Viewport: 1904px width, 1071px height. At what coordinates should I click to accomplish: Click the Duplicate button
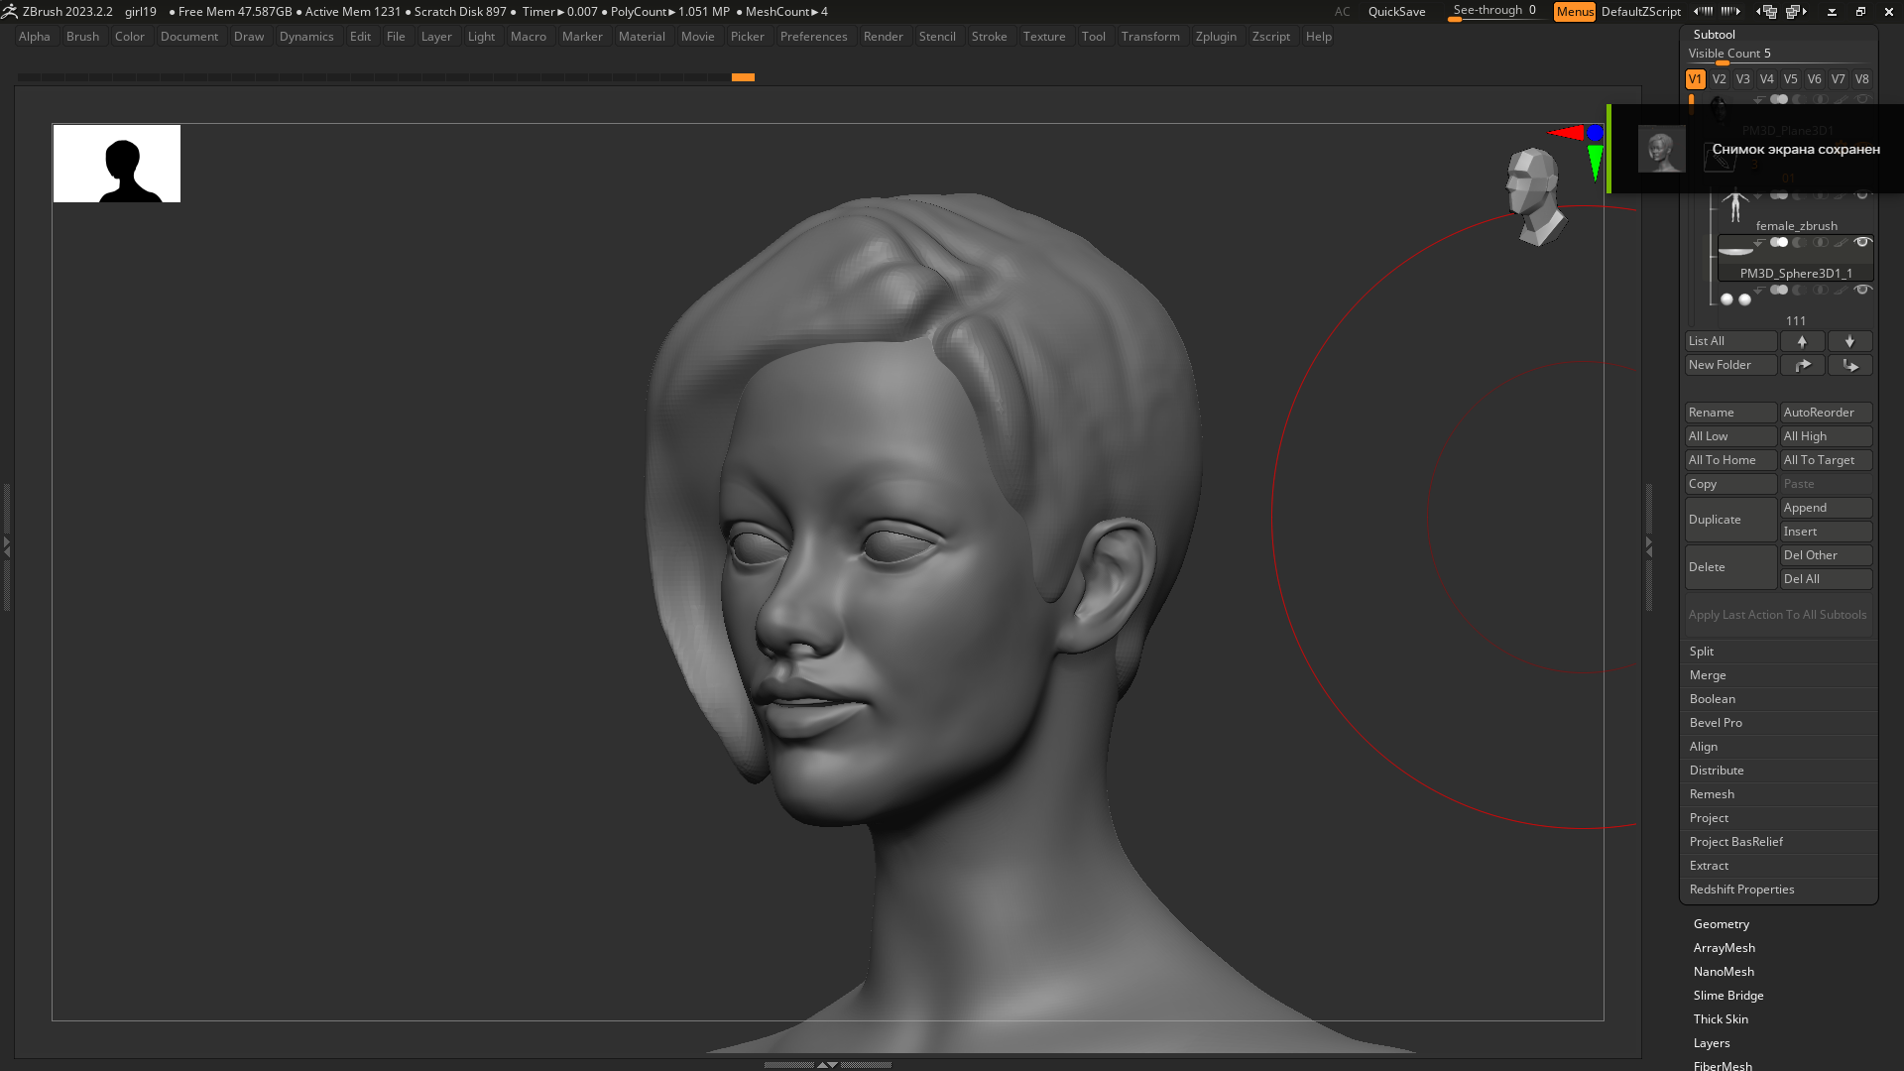1729,520
